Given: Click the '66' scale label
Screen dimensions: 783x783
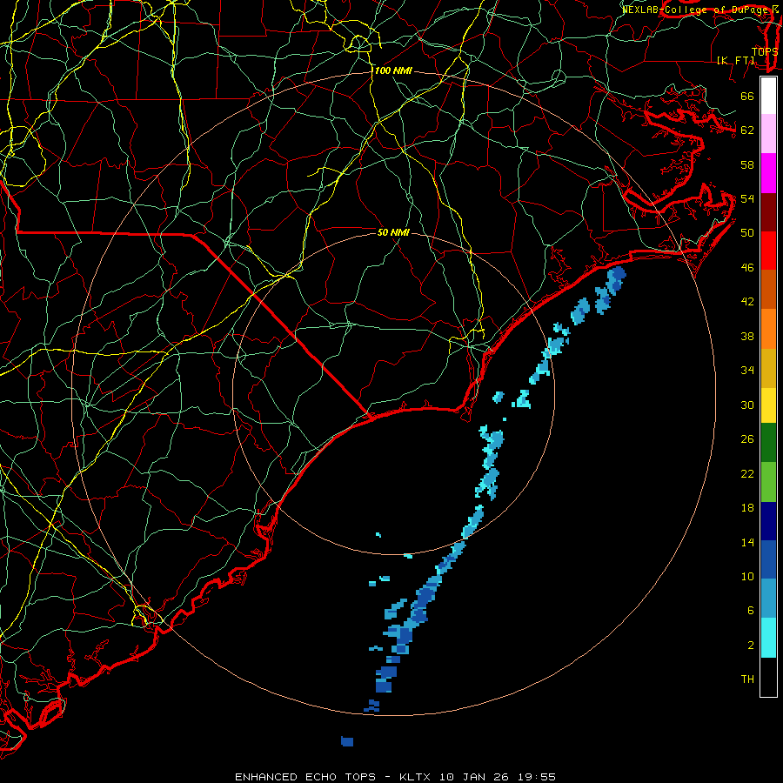Looking at the screenshot, I should (747, 96).
